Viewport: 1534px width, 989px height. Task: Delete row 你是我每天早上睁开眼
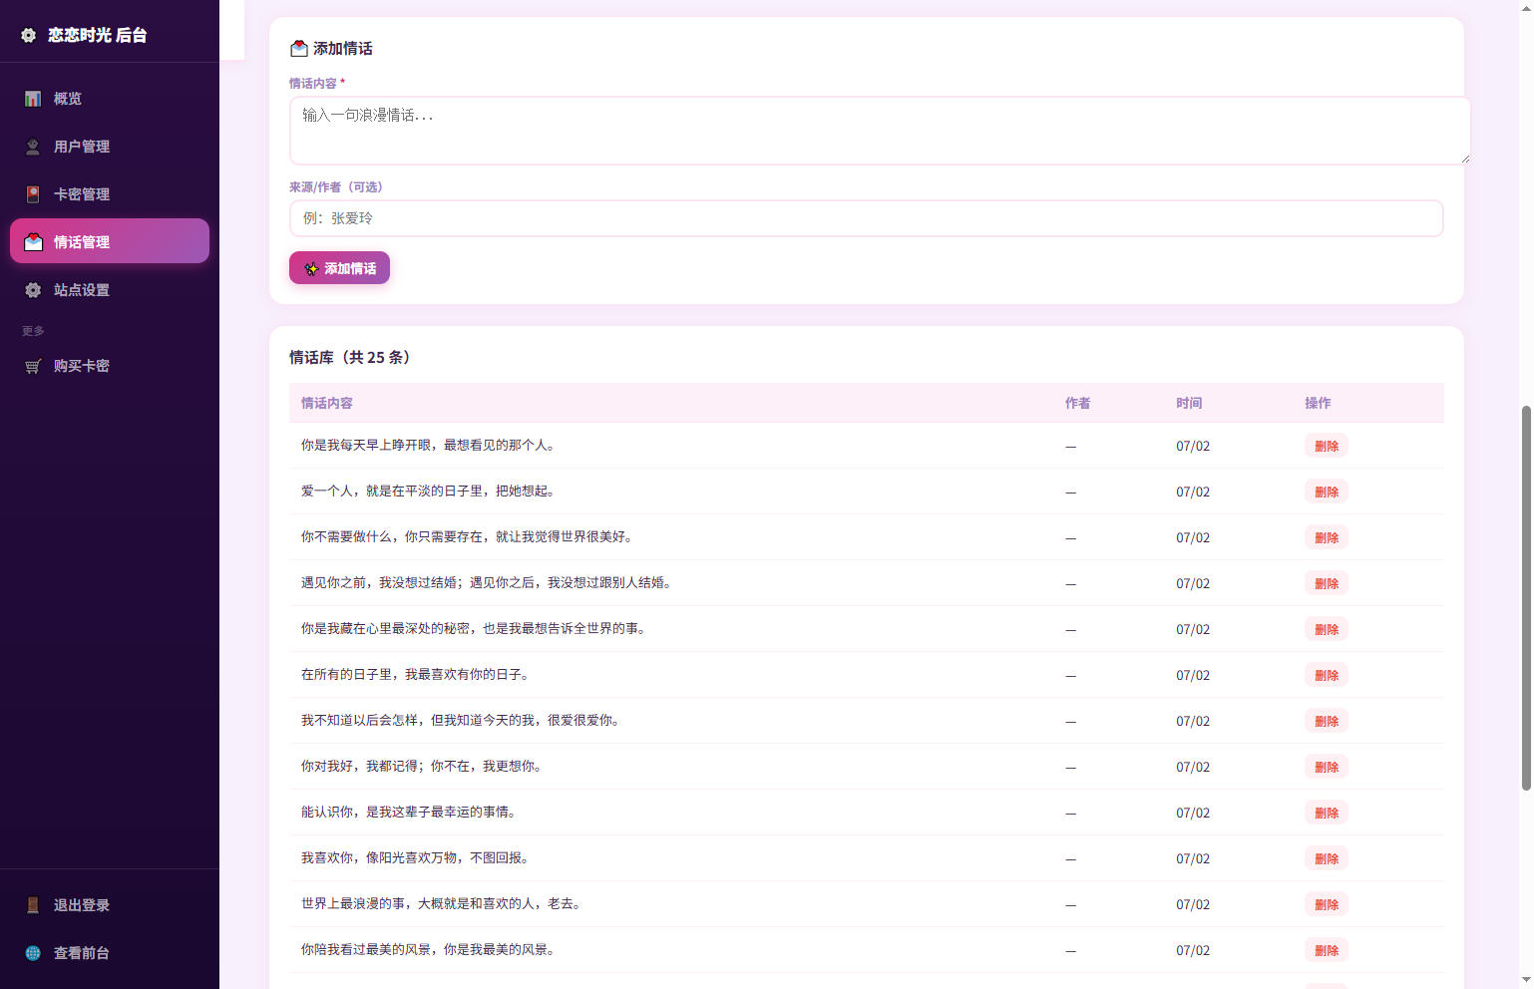click(x=1327, y=446)
